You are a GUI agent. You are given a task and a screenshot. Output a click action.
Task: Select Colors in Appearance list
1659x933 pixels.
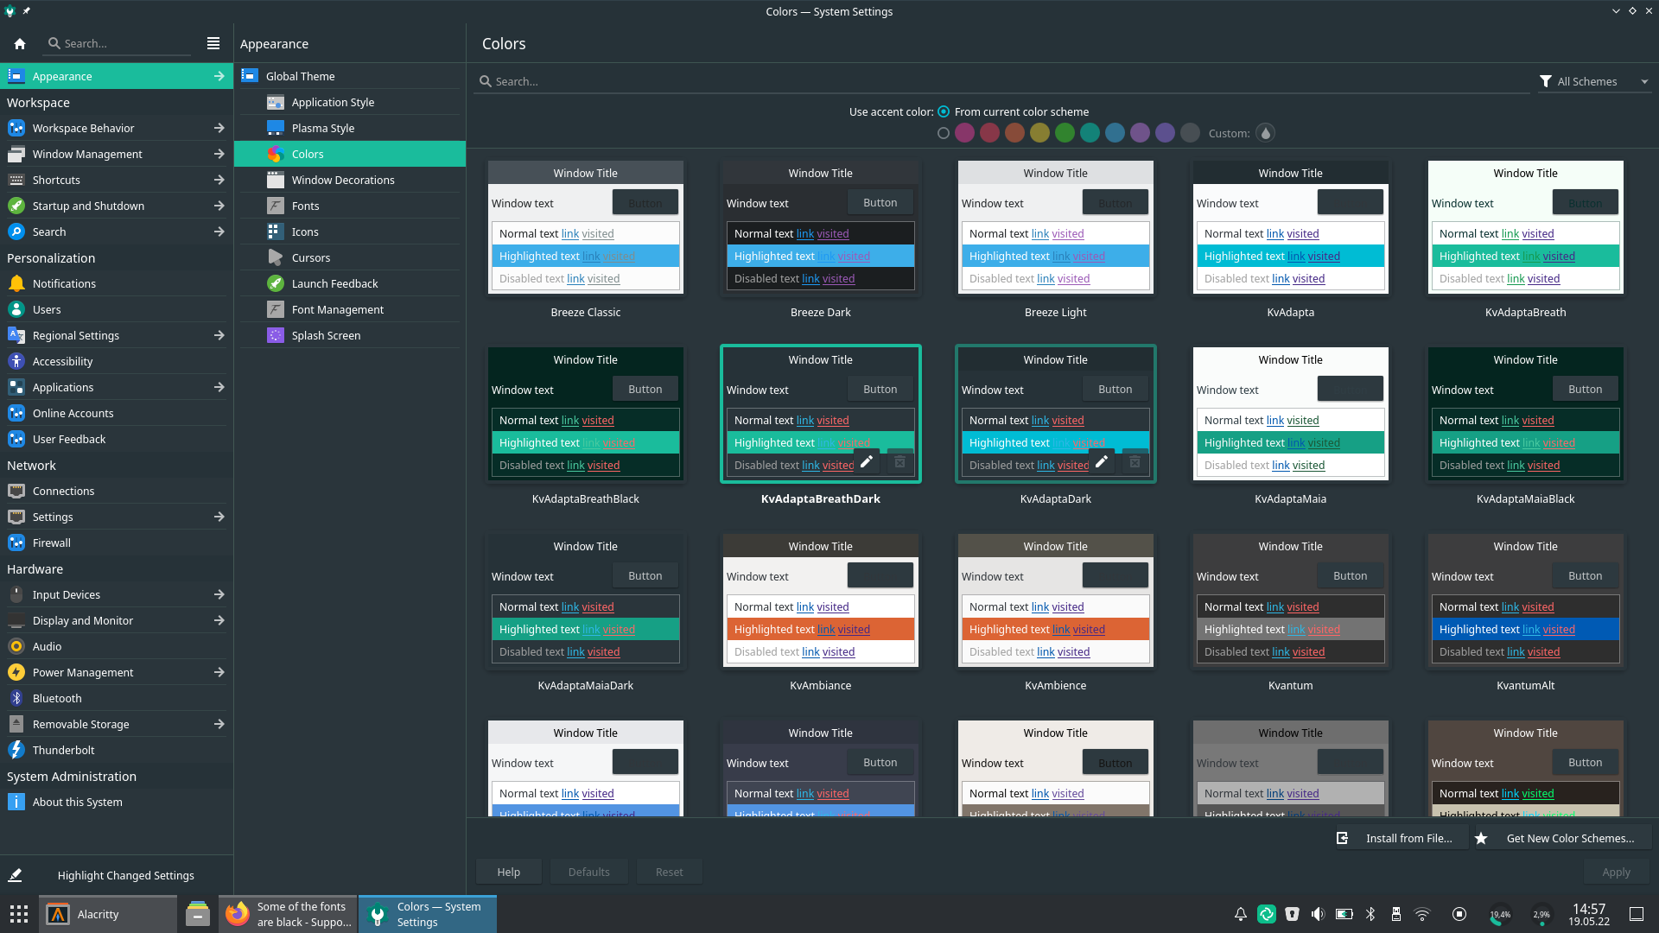tap(350, 154)
